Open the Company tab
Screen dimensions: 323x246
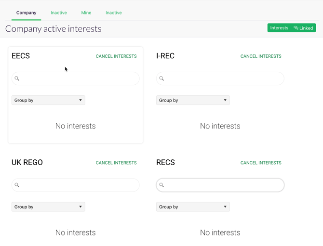tap(27, 13)
